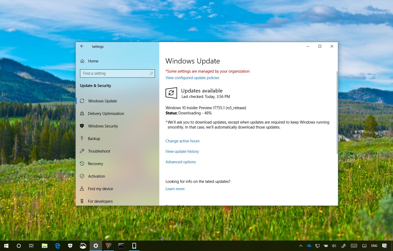The width and height of the screenshot is (393, 251).
Task: Launch Microsoft Edge from the taskbar
Action: [x=57, y=246]
